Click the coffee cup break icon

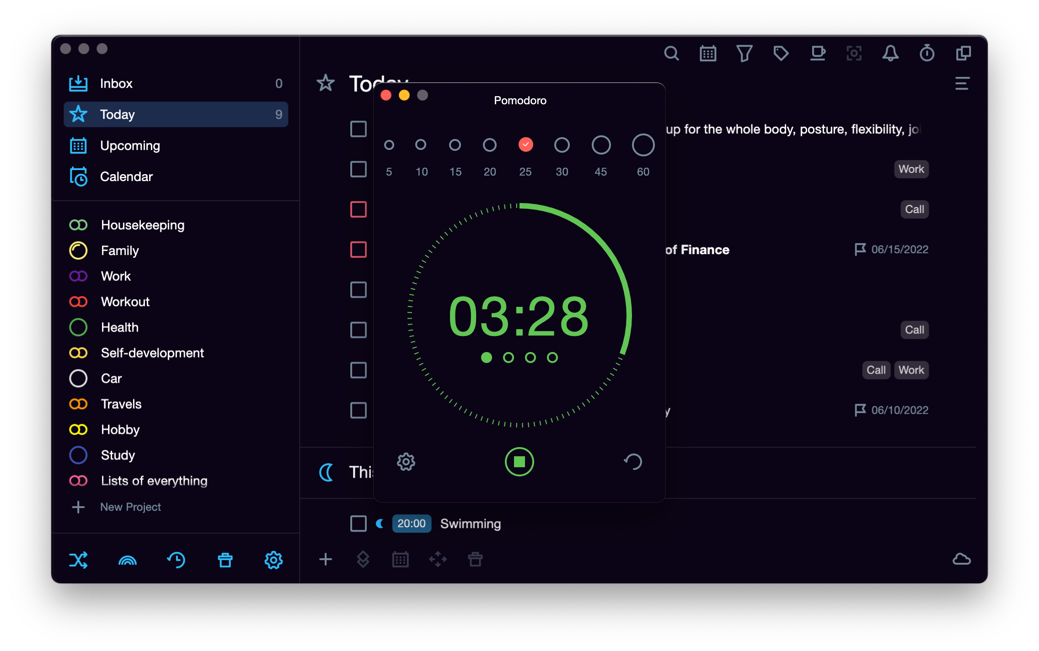[818, 53]
